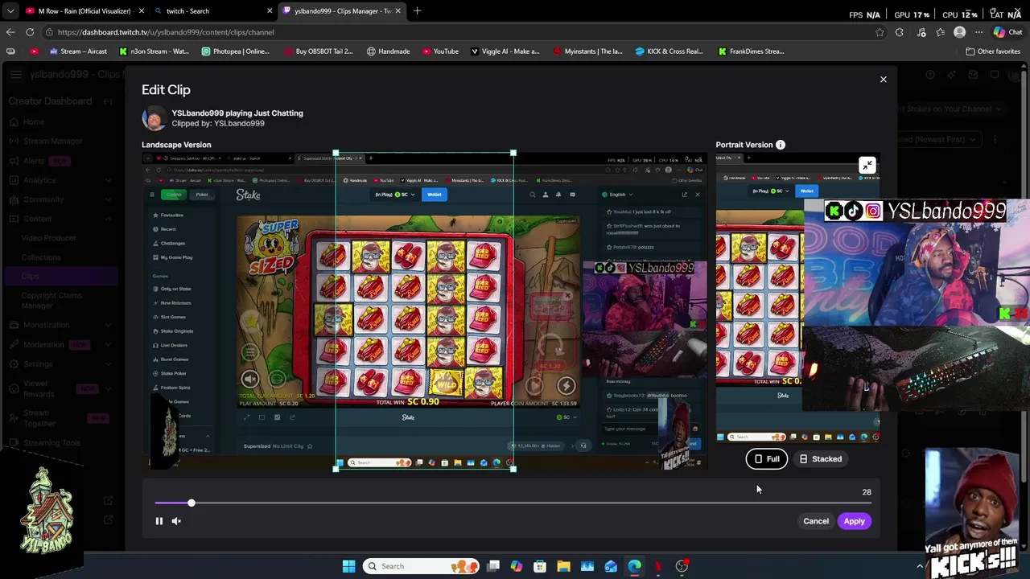The width and height of the screenshot is (1030, 579).
Task: Select the Stacked portrait layout
Action: 820,459
